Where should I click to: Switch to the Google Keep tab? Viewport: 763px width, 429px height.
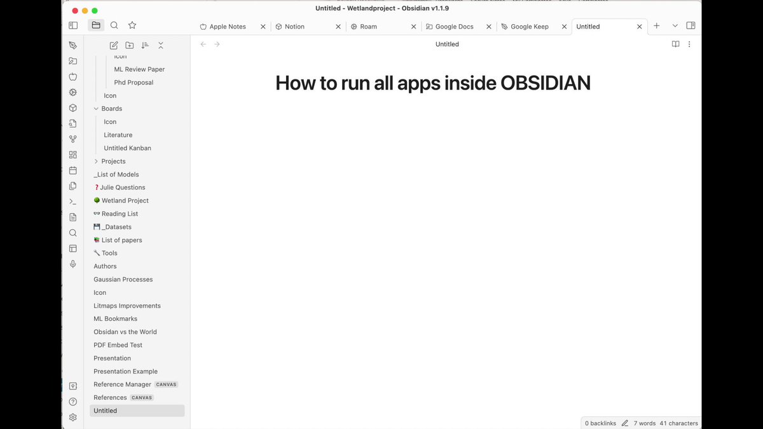point(530,27)
